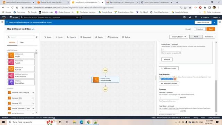The width and height of the screenshot is (222, 125).
Task: Click the Start node on canvas
Action: click(x=105, y=70)
